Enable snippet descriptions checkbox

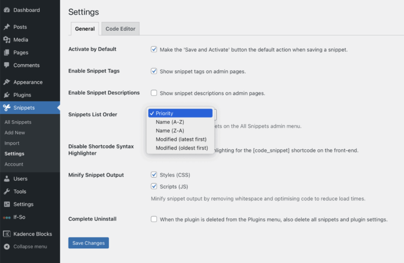(154, 93)
